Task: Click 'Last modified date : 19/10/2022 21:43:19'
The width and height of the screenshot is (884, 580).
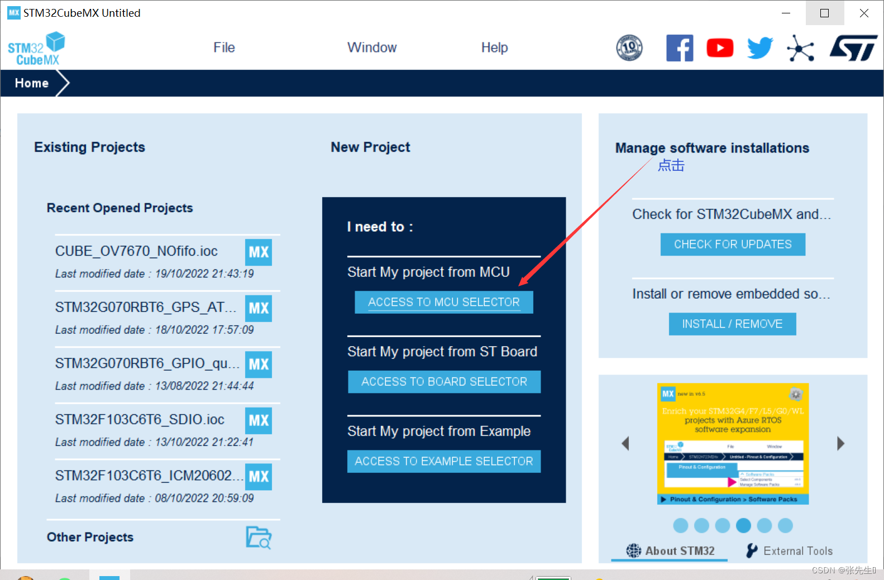Action: tap(154, 274)
